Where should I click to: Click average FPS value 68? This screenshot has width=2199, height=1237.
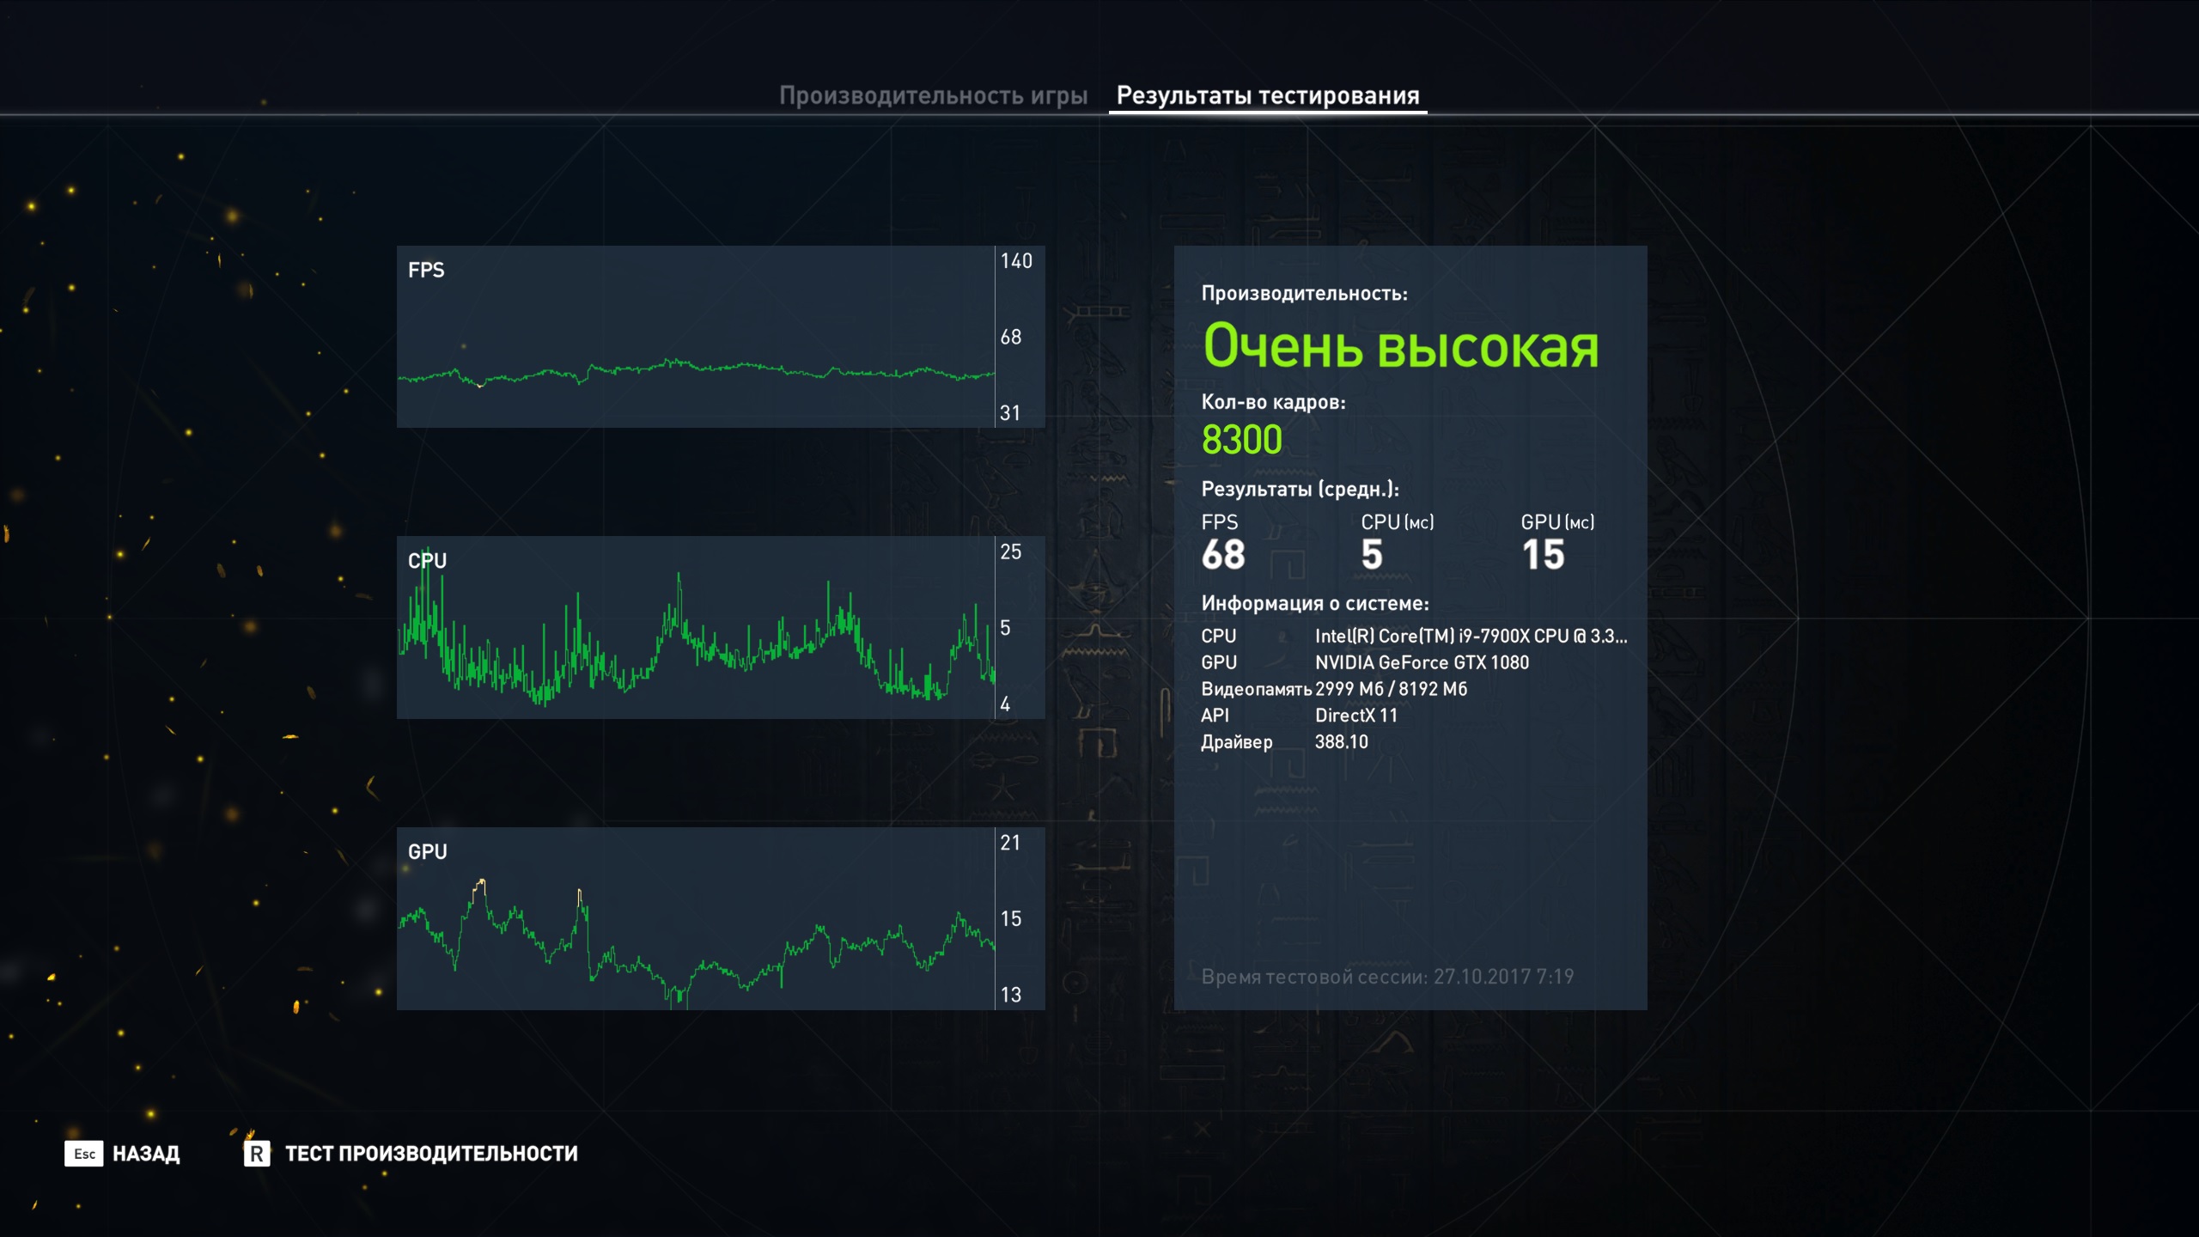click(x=1223, y=555)
